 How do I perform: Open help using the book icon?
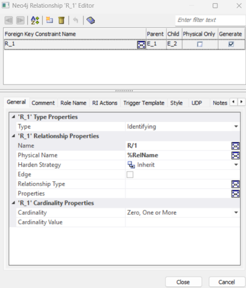tap(90, 20)
